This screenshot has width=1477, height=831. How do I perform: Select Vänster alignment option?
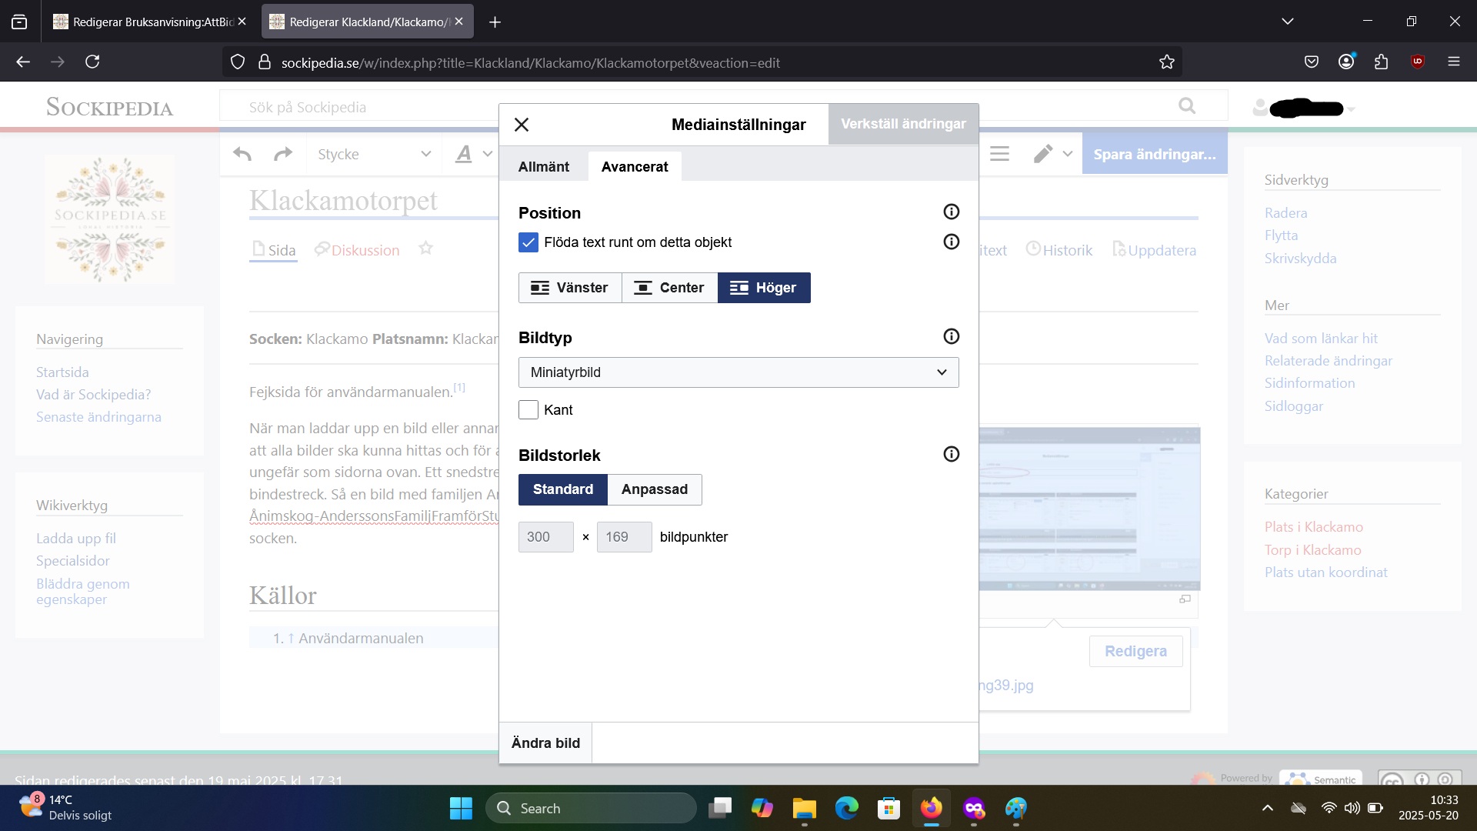pyautogui.click(x=570, y=288)
